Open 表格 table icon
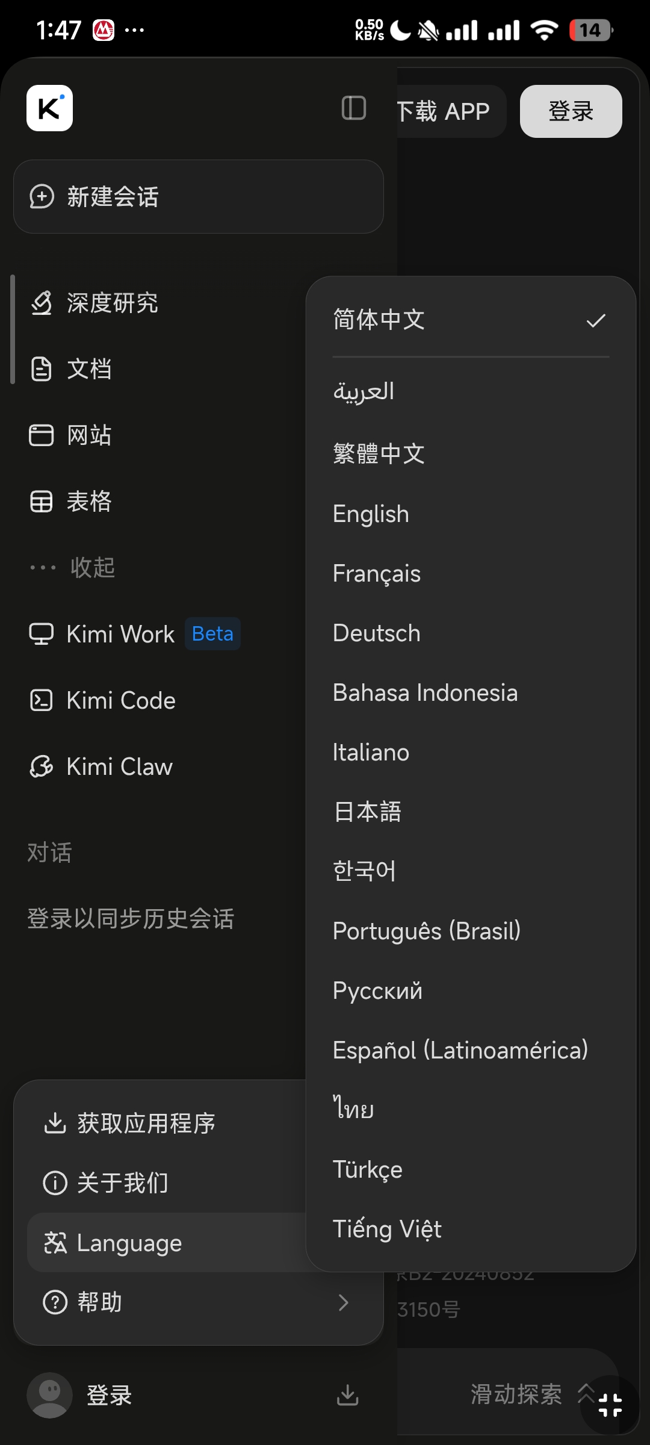This screenshot has height=1445, width=650. (x=42, y=502)
